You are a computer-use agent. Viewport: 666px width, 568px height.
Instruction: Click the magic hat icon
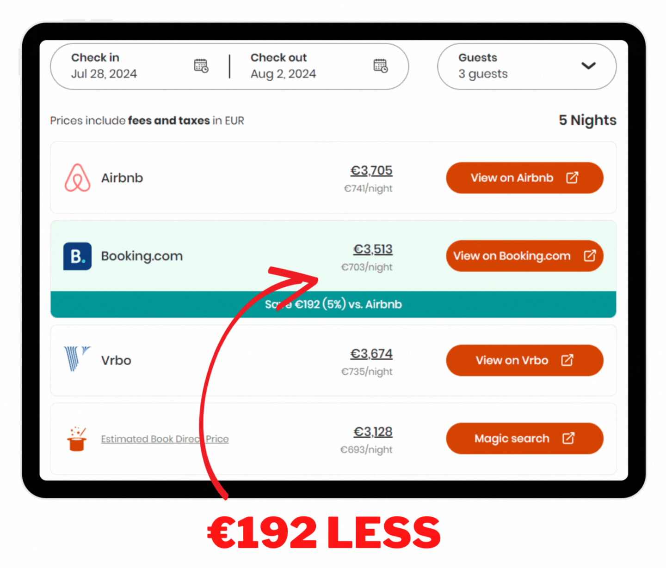tap(77, 439)
